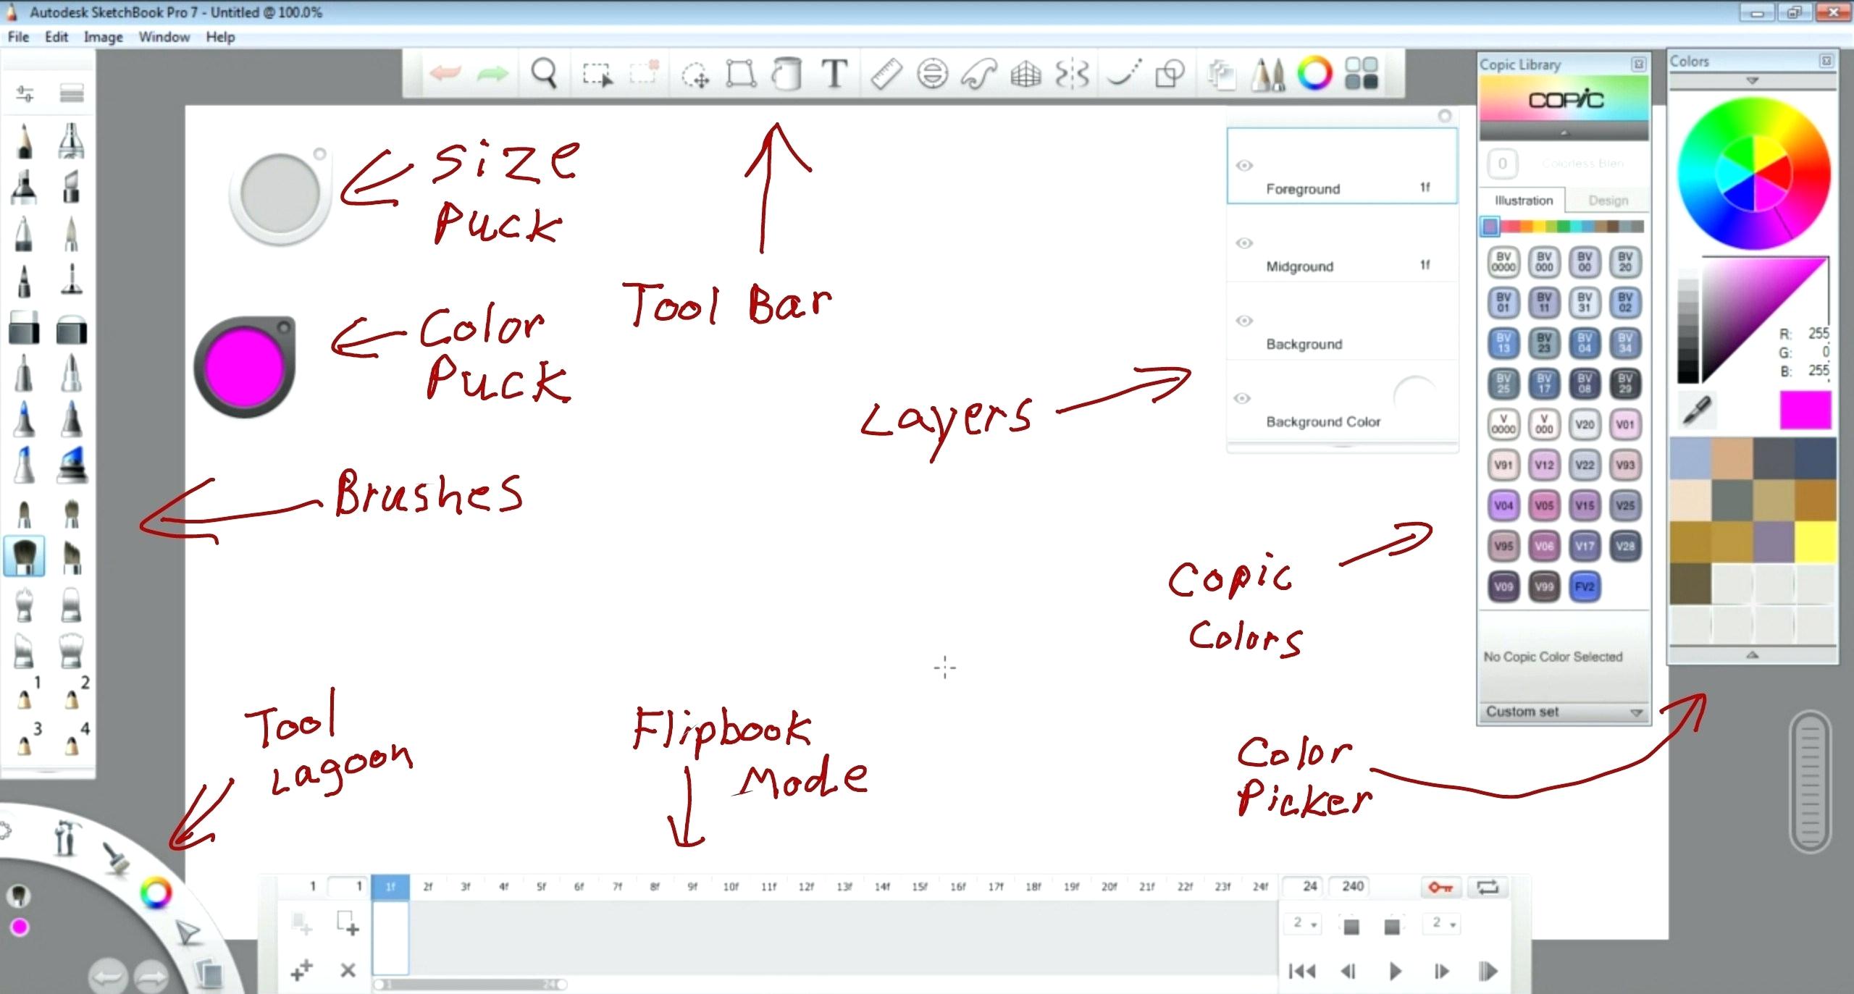
Task: Activate the Ruler tool
Action: (x=885, y=74)
